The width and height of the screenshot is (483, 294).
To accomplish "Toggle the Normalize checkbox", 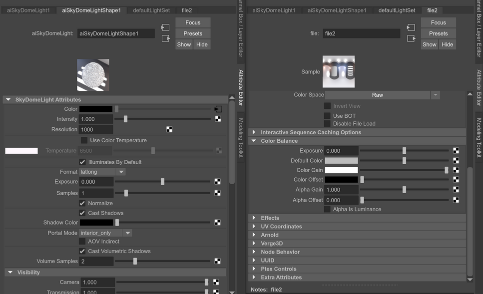I will (x=82, y=203).
